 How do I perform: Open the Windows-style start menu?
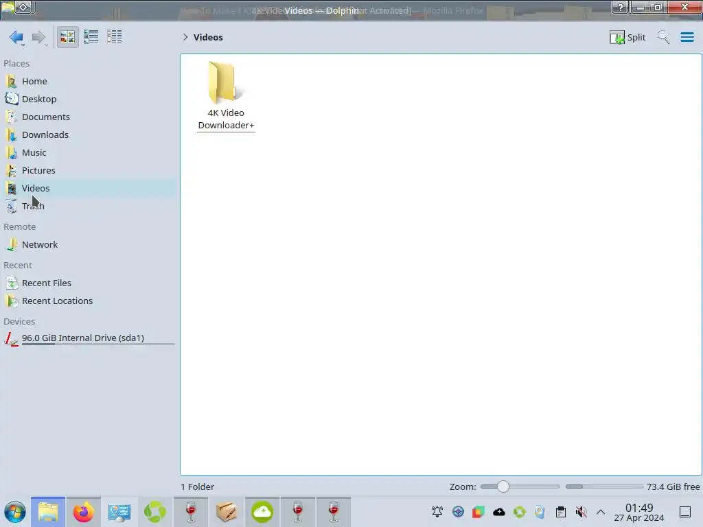(x=15, y=512)
